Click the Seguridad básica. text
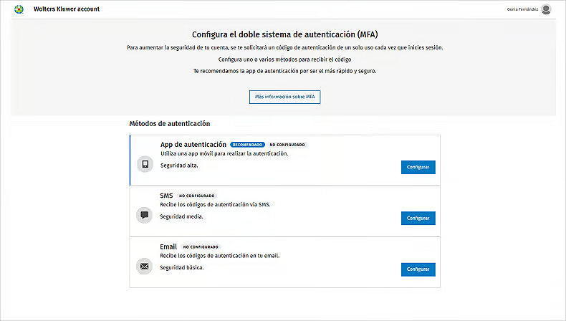The height and width of the screenshot is (321, 566). (x=182, y=267)
